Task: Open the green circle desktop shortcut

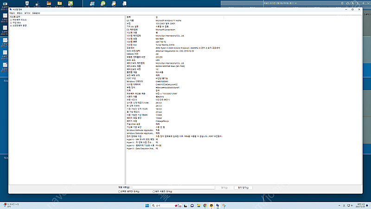Action: coord(103,4)
